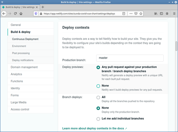
Task: Select 'Any pull request' deploy previews option
Action: coord(98,67)
